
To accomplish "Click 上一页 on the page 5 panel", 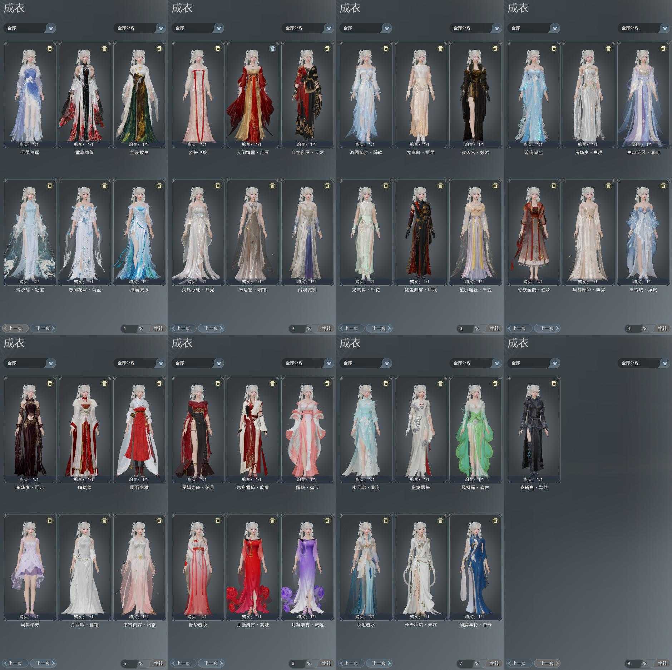I will (15, 663).
